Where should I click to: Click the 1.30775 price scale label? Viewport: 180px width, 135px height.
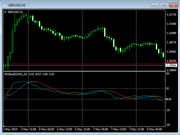[171, 42]
